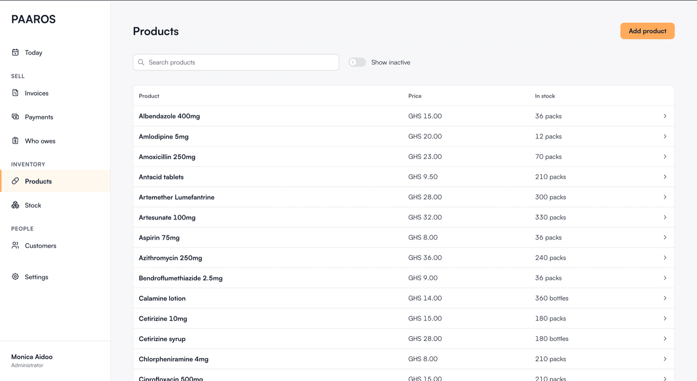
Task: Open Who owes link
Action: click(x=40, y=141)
